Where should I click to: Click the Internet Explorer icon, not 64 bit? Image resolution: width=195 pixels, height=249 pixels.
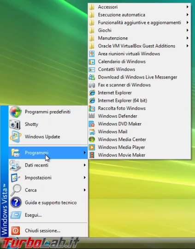pyautogui.click(x=92, y=93)
